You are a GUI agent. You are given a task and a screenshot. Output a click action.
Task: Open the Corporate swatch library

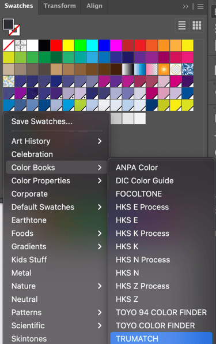[56, 194]
